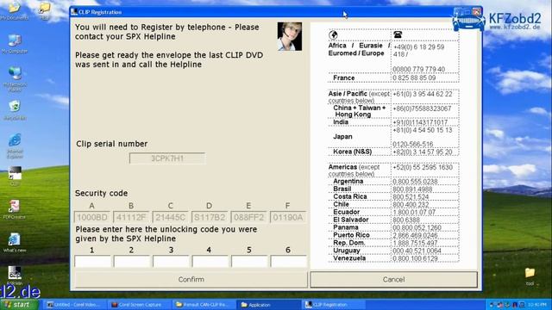The image size is (552, 310).
Task: Click the France helpline number
Action: pos(414,78)
